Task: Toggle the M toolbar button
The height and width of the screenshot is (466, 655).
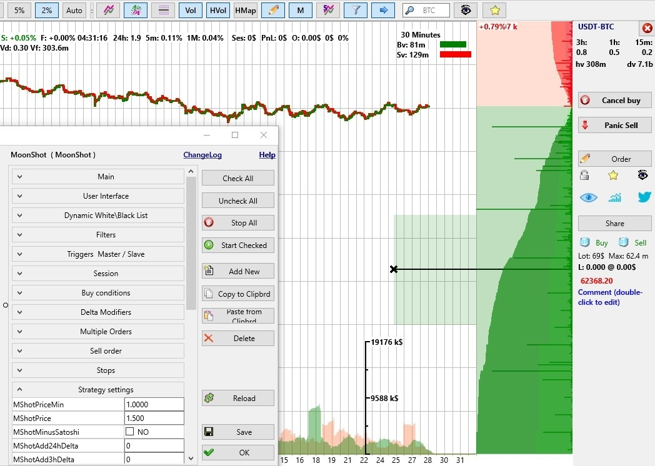Action: point(301,11)
